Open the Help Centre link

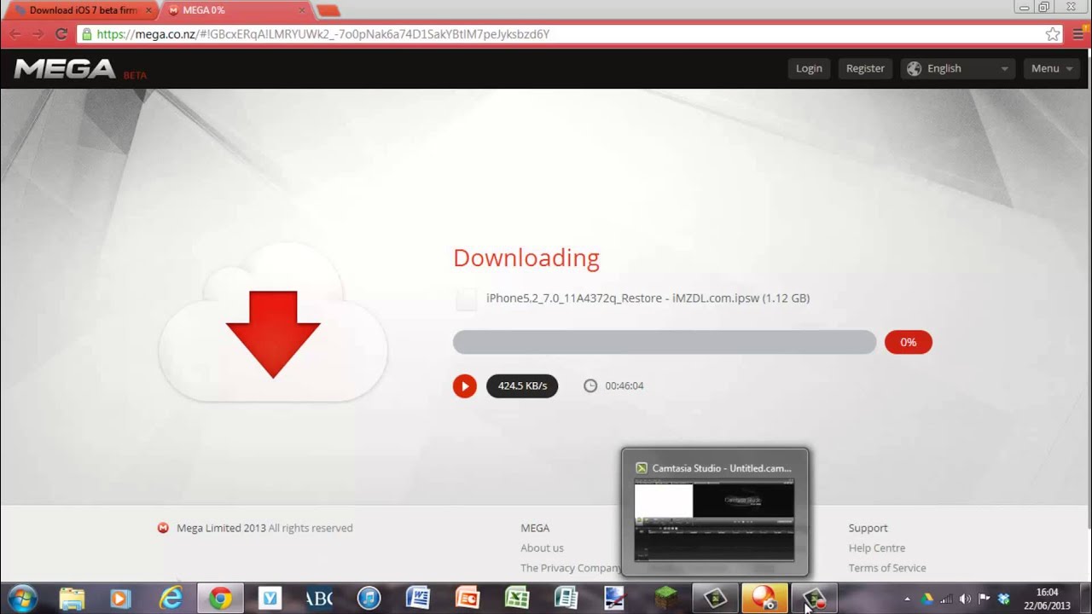click(876, 547)
